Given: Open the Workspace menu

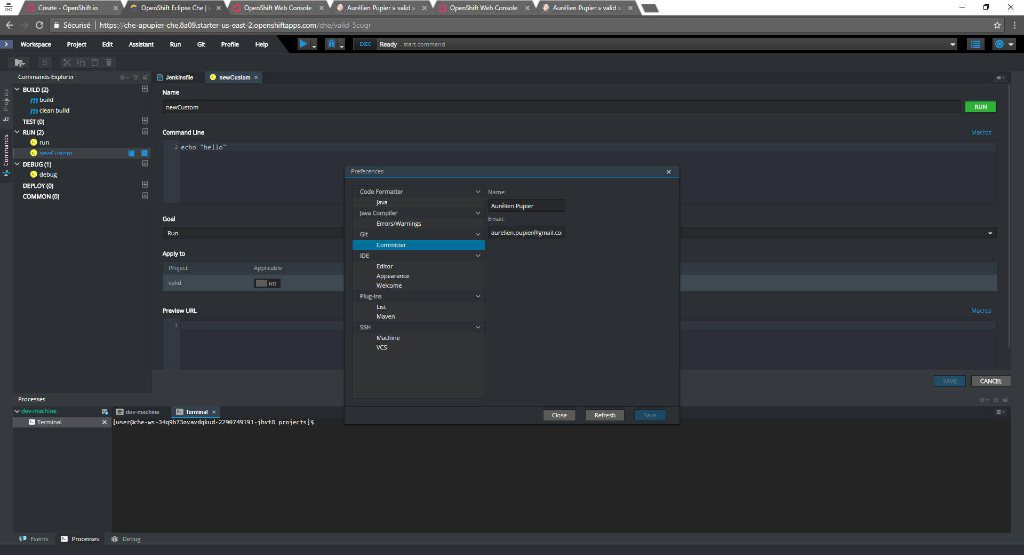Looking at the screenshot, I should [x=36, y=44].
